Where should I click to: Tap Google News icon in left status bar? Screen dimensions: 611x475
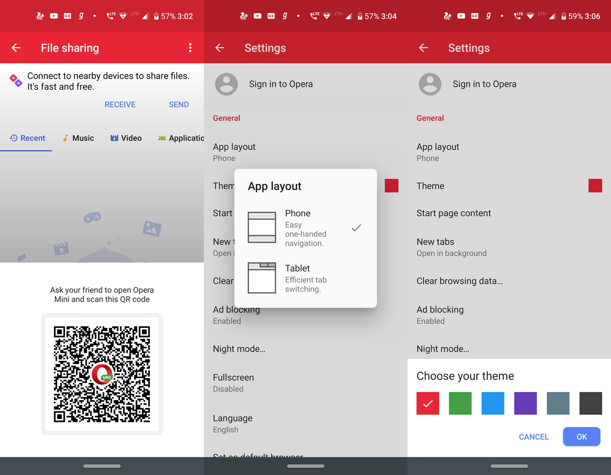[67, 16]
